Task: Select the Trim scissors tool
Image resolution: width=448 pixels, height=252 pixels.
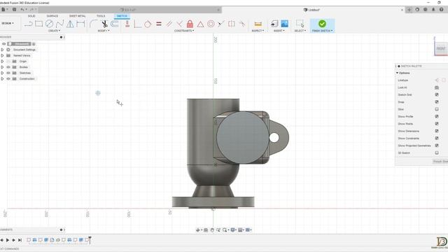Action: tap(104, 24)
